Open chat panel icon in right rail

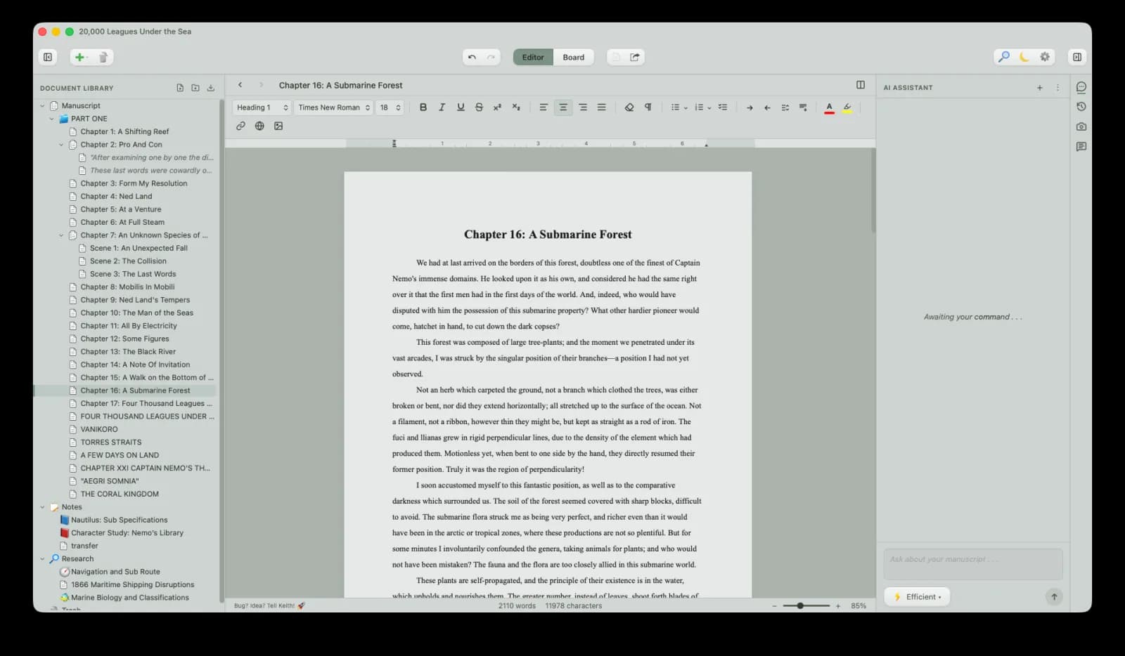(1081, 87)
